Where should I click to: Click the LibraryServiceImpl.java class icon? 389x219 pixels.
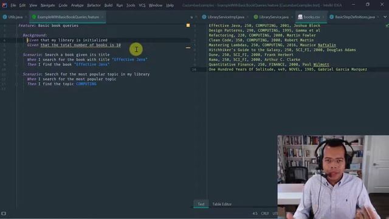(x=204, y=17)
